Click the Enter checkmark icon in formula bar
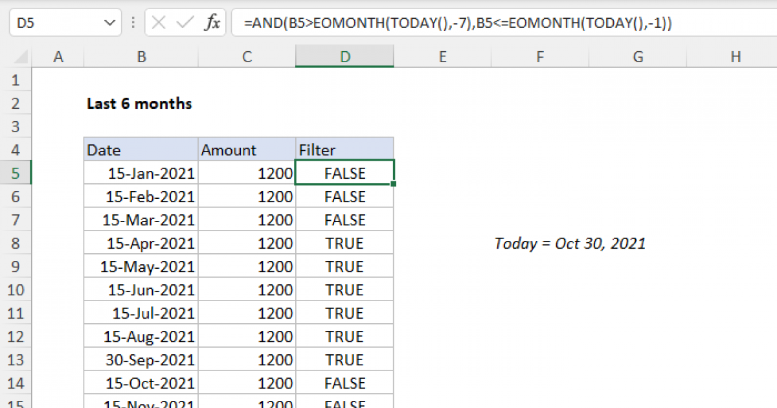777x408 pixels. (x=185, y=24)
